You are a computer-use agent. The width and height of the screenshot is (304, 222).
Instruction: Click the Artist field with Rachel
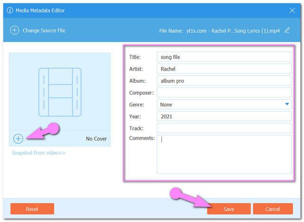224,69
